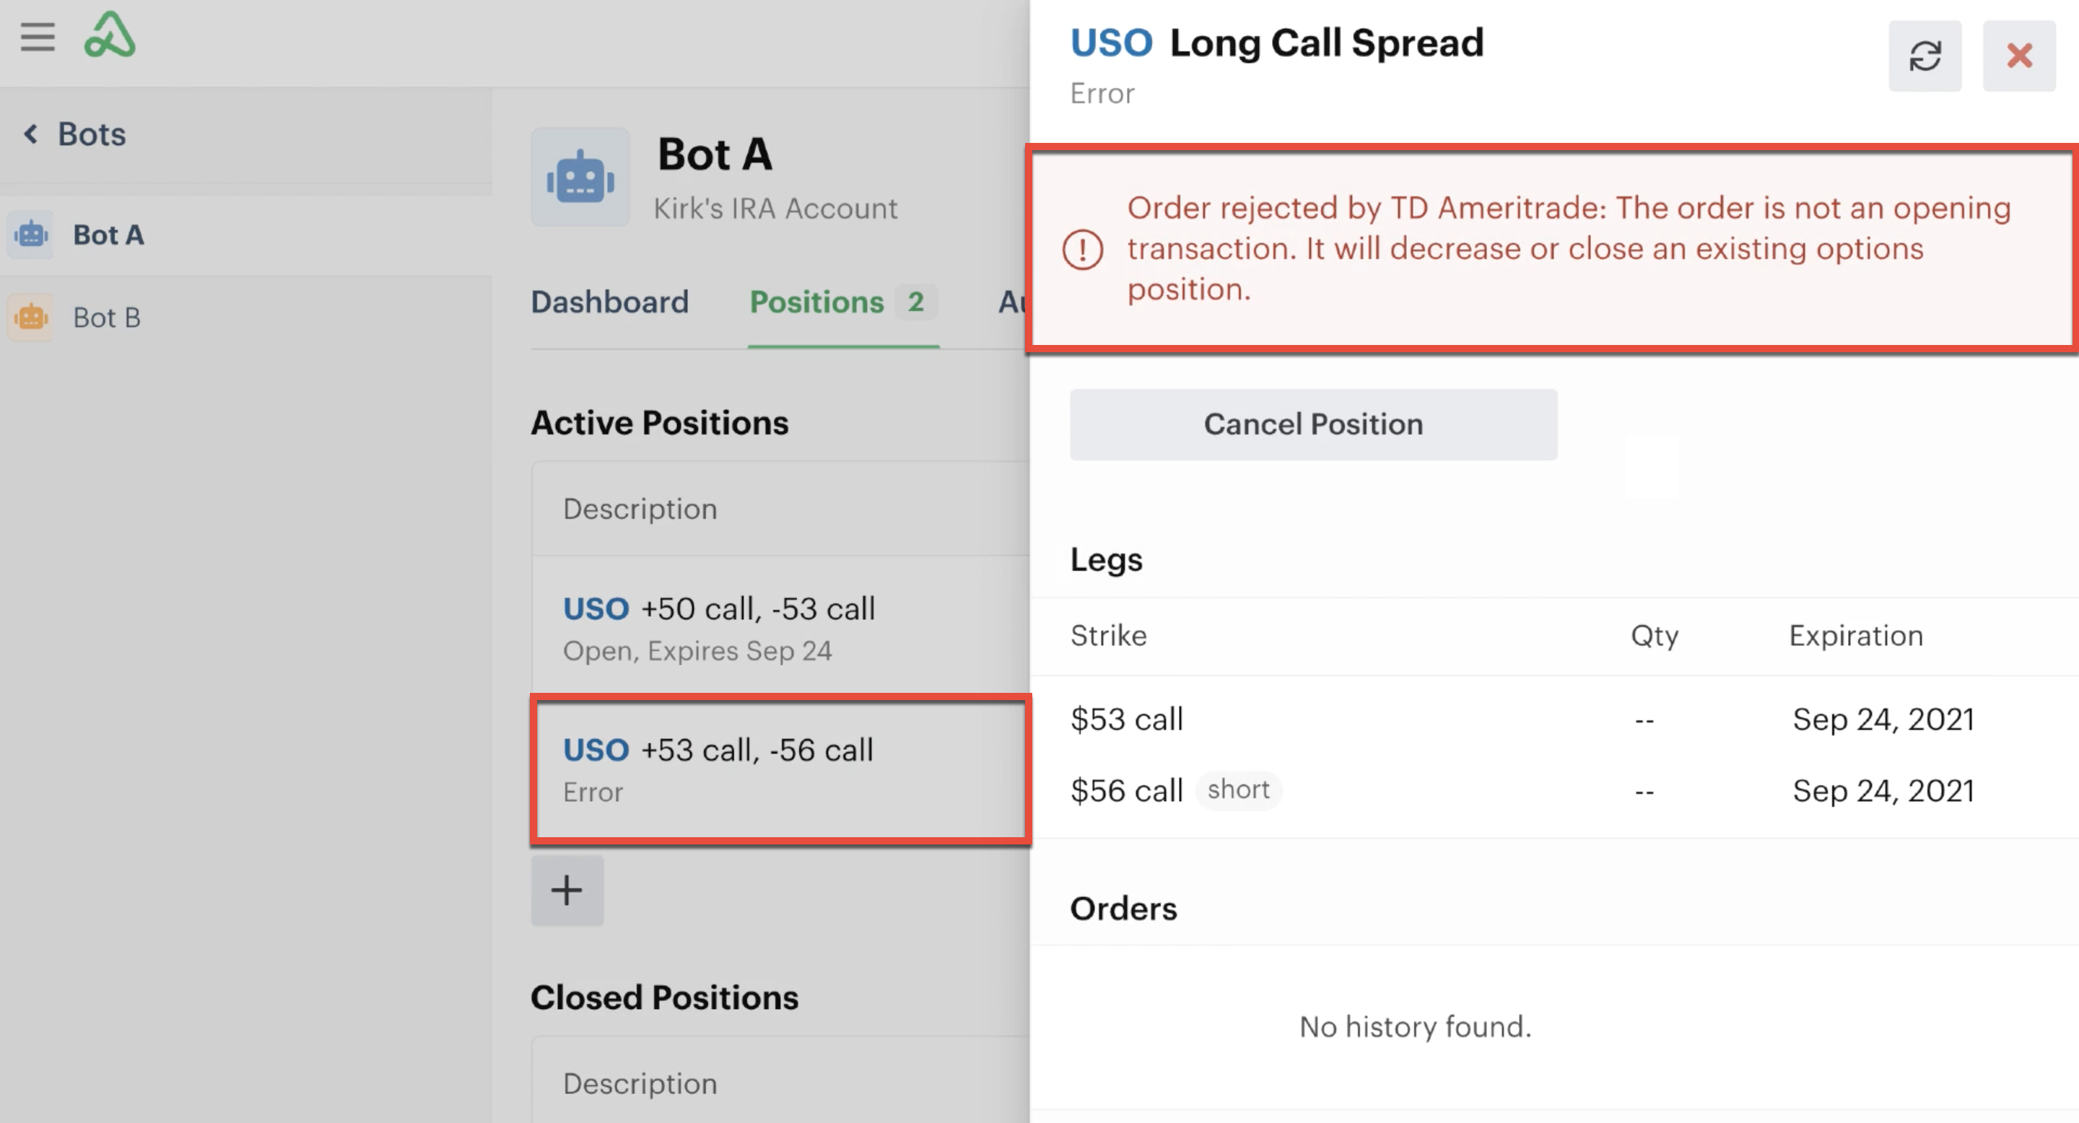Click the refresh icon in position panel
2079x1123 pixels.
click(1924, 56)
